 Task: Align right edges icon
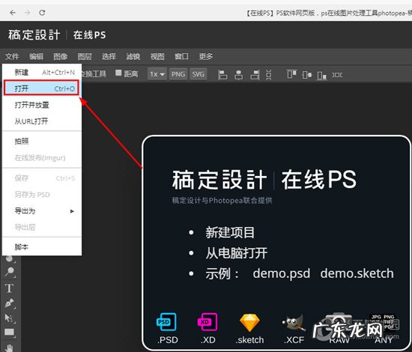(255, 75)
